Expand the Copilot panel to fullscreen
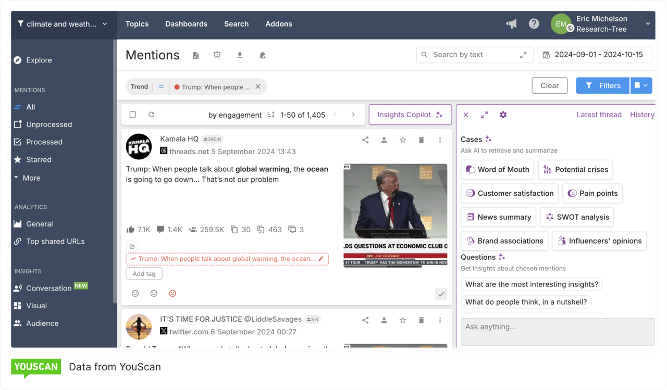 tap(484, 115)
